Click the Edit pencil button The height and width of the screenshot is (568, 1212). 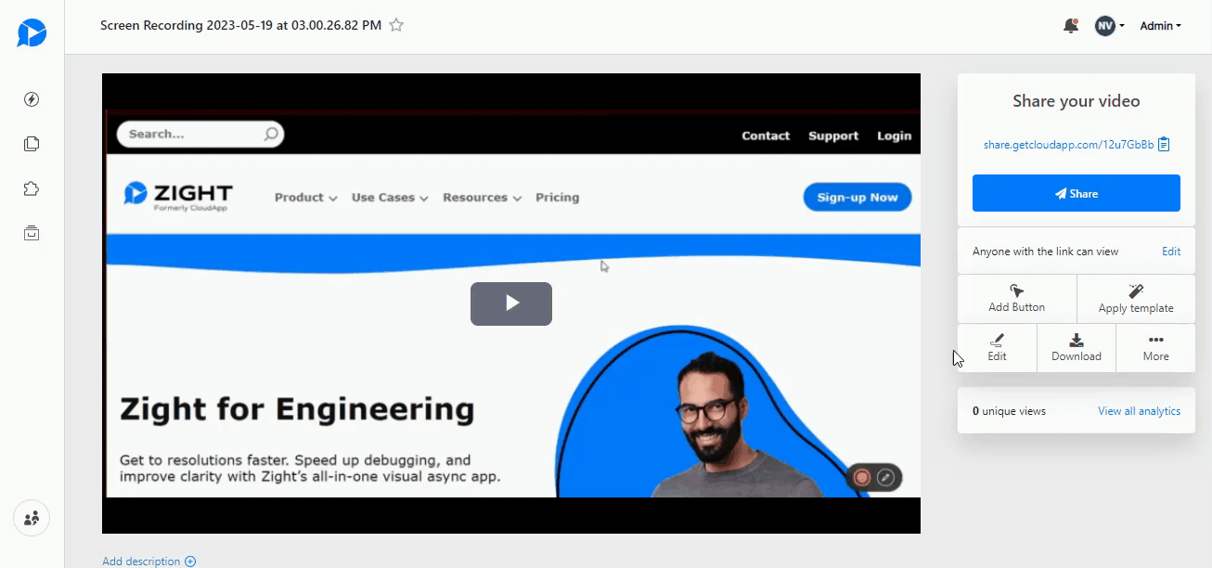pos(997,348)
